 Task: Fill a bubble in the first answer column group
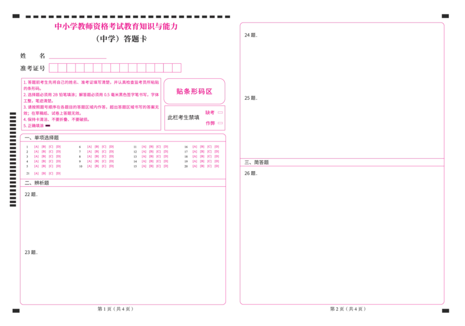point(47,156)
